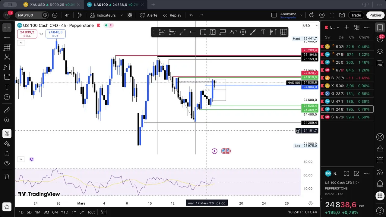Open the emoji icons tool

[7, 97]
